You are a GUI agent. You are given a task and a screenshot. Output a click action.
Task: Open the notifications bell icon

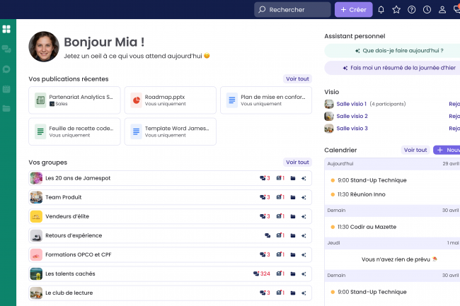coord(381,10)
